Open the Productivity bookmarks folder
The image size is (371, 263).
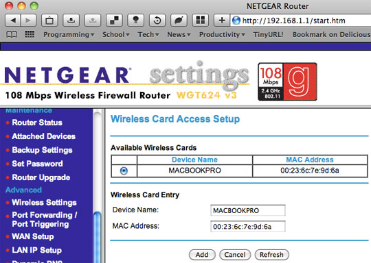pyautogui.click(x=222, y=35)
